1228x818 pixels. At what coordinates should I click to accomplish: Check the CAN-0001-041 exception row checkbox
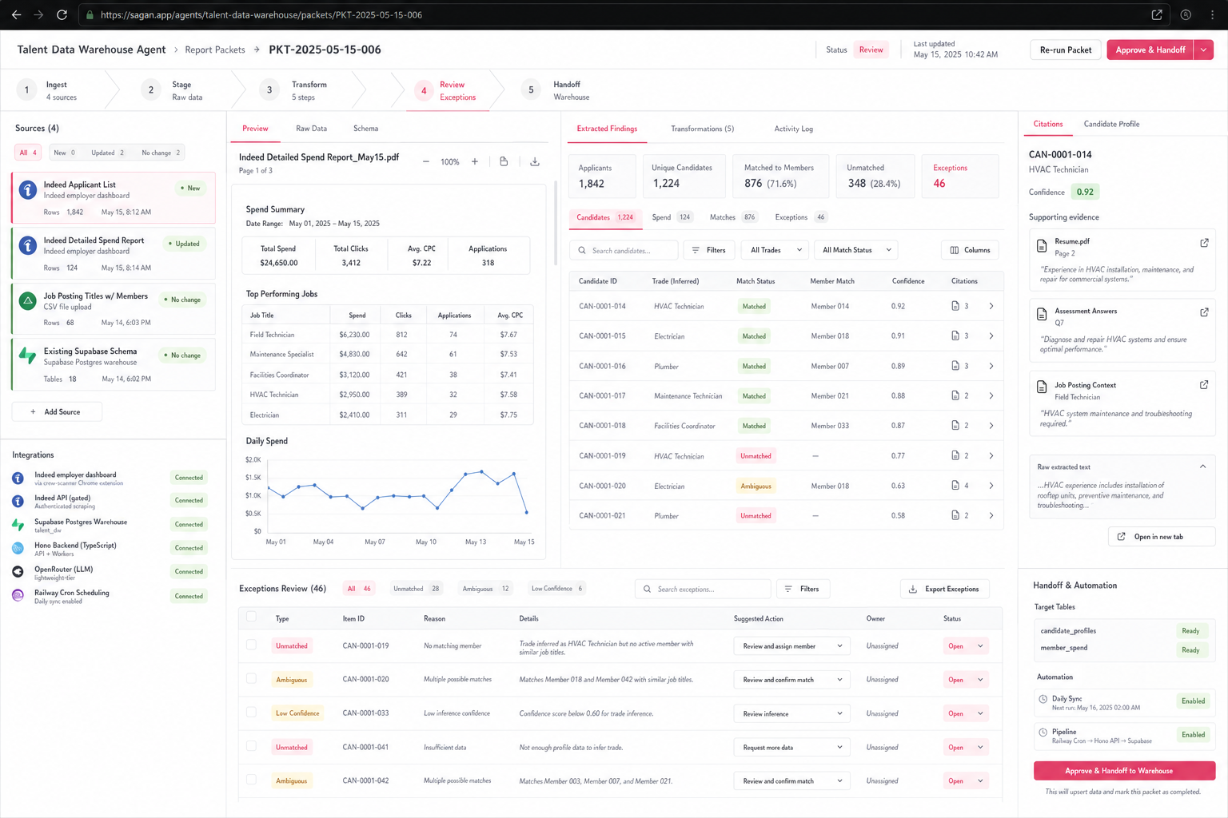[x=251, y=746]
